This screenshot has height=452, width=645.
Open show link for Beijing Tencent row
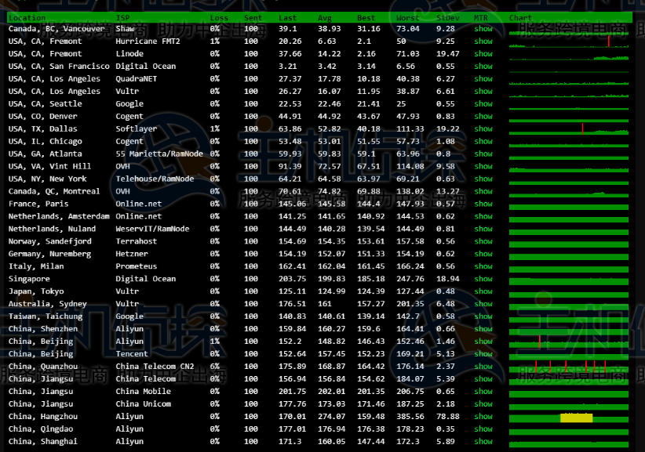tap(483, 354)
